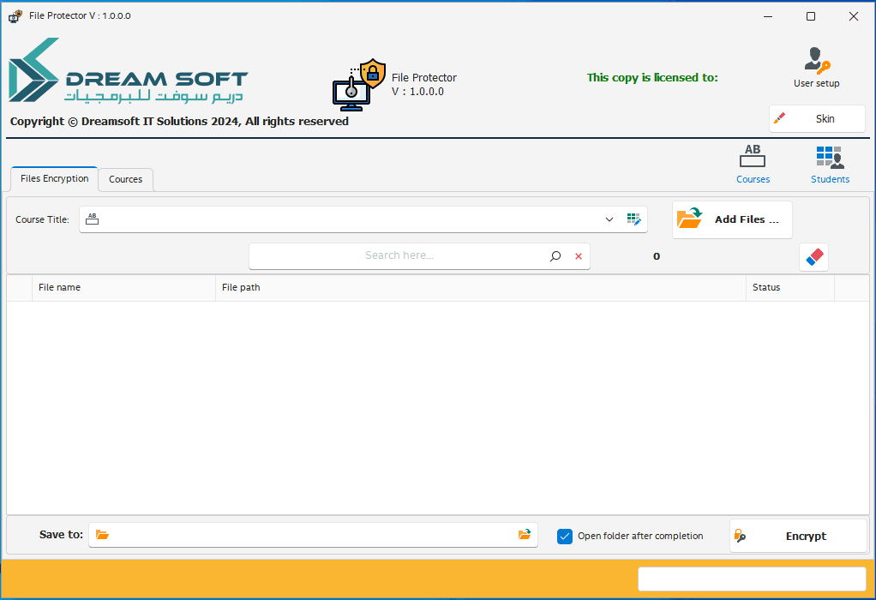Click the Skin button
The height and width of the screenshot is (600, 876).
click(x=817, y=118)
